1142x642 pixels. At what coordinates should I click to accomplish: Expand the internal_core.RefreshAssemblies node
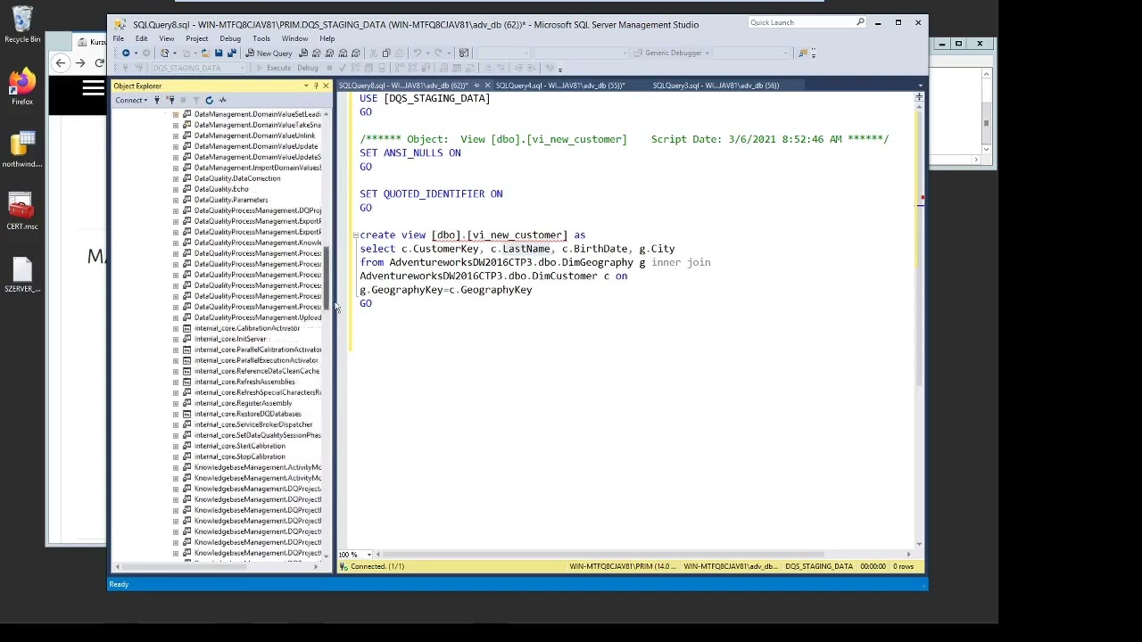click(176, 382)
